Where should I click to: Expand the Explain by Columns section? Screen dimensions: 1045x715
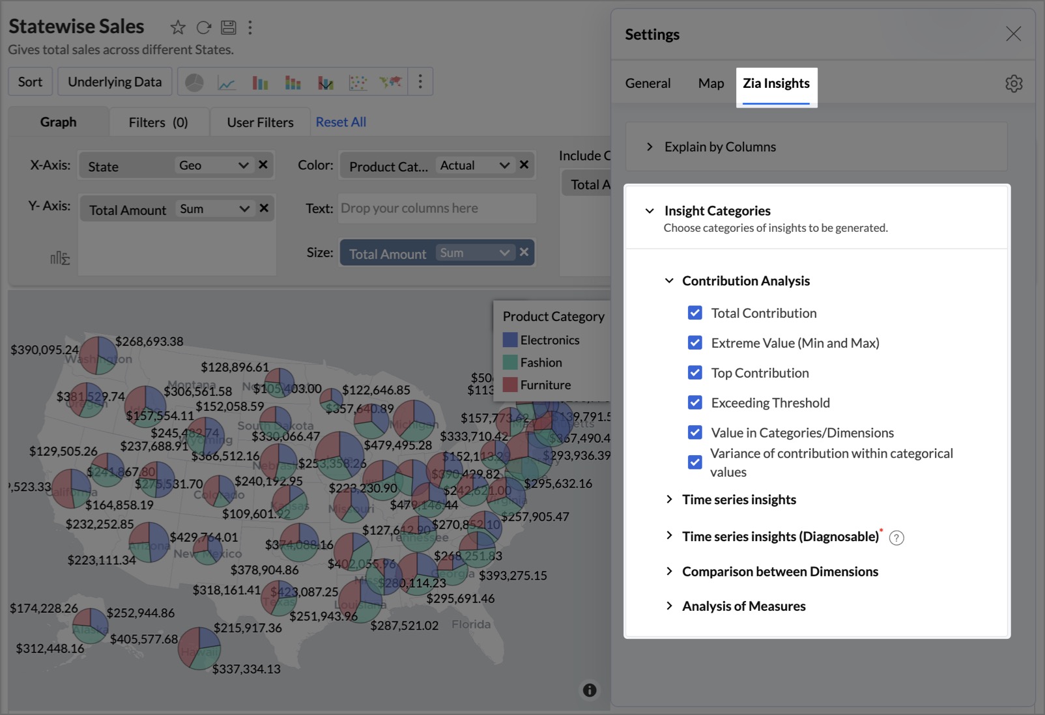(720, 147)
